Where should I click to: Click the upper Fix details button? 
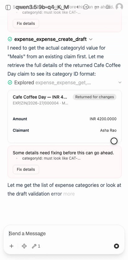click(x=26, y=24)
